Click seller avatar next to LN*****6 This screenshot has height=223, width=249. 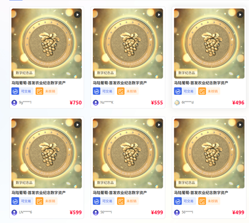(14, 213)
